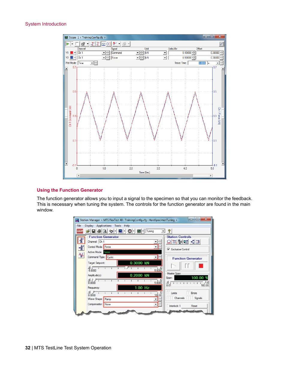
Task: Toggle the Exclusive Control checkbox
Action: [x=168, y=249]
